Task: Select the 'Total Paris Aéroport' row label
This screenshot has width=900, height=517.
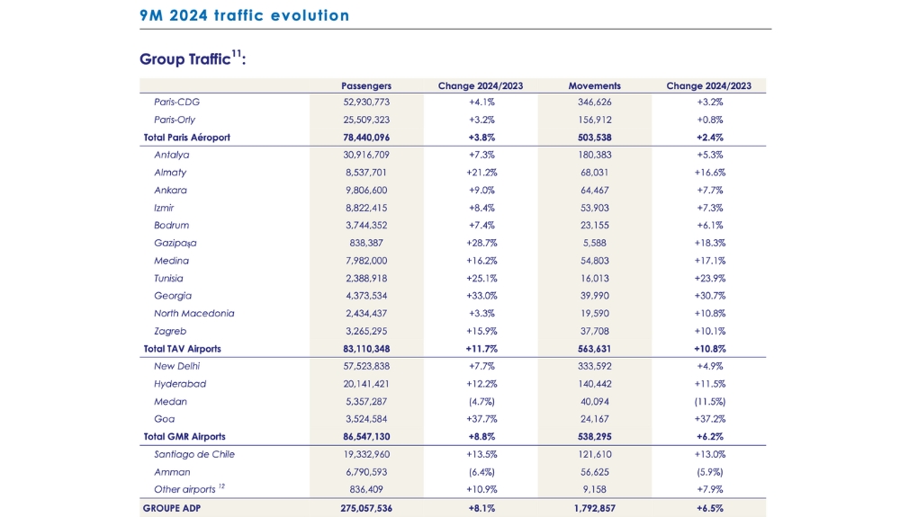Action: [x=186, y=138]
